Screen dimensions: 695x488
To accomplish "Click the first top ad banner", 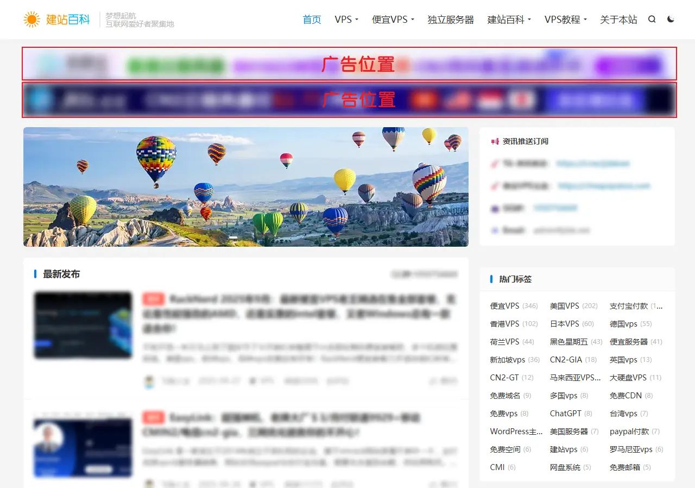I will click(349, 64).
